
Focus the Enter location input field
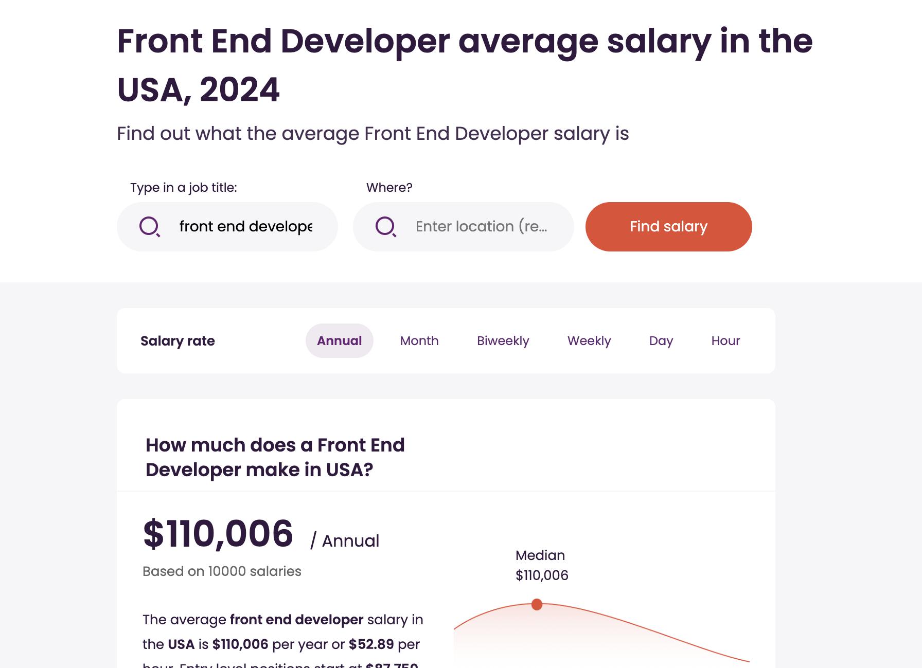pyautogui.click(x=481, y=226)
